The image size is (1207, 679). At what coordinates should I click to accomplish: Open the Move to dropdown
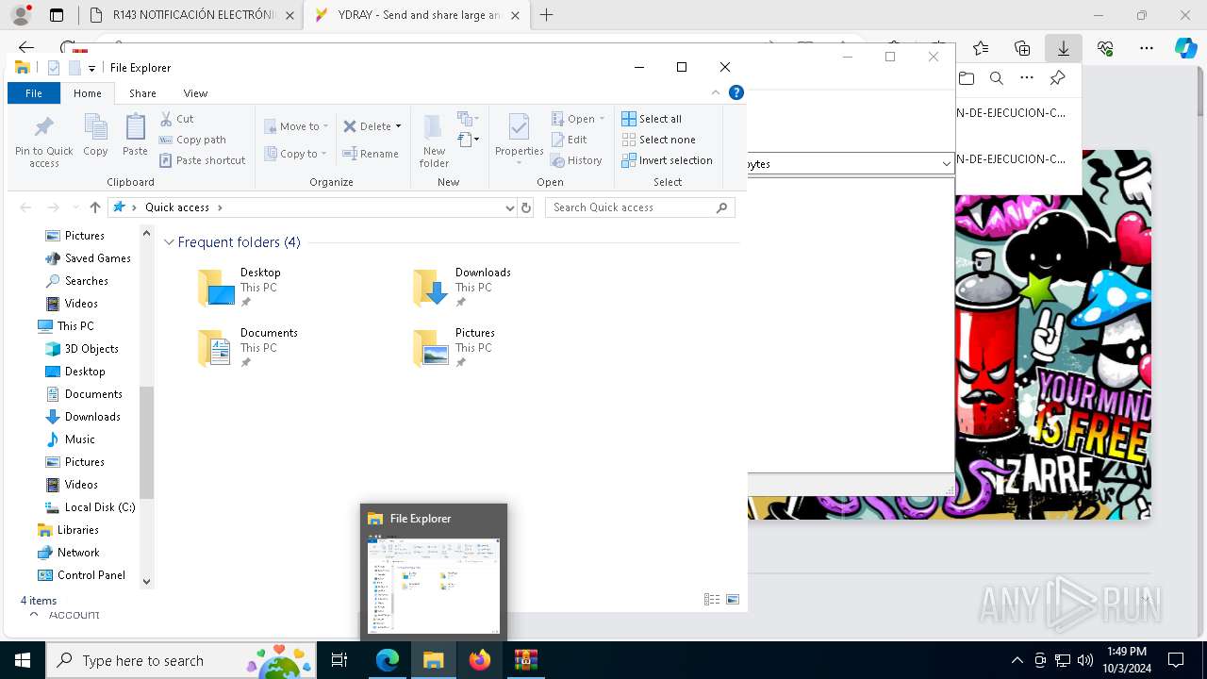[296, 126]
